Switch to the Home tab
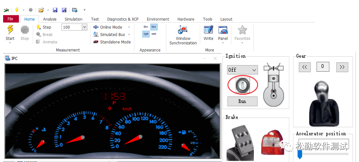 coord(29,19)
